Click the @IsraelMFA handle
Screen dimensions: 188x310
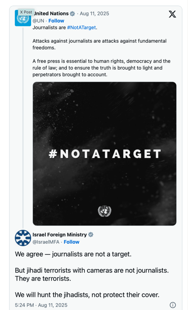coord(47,242)
